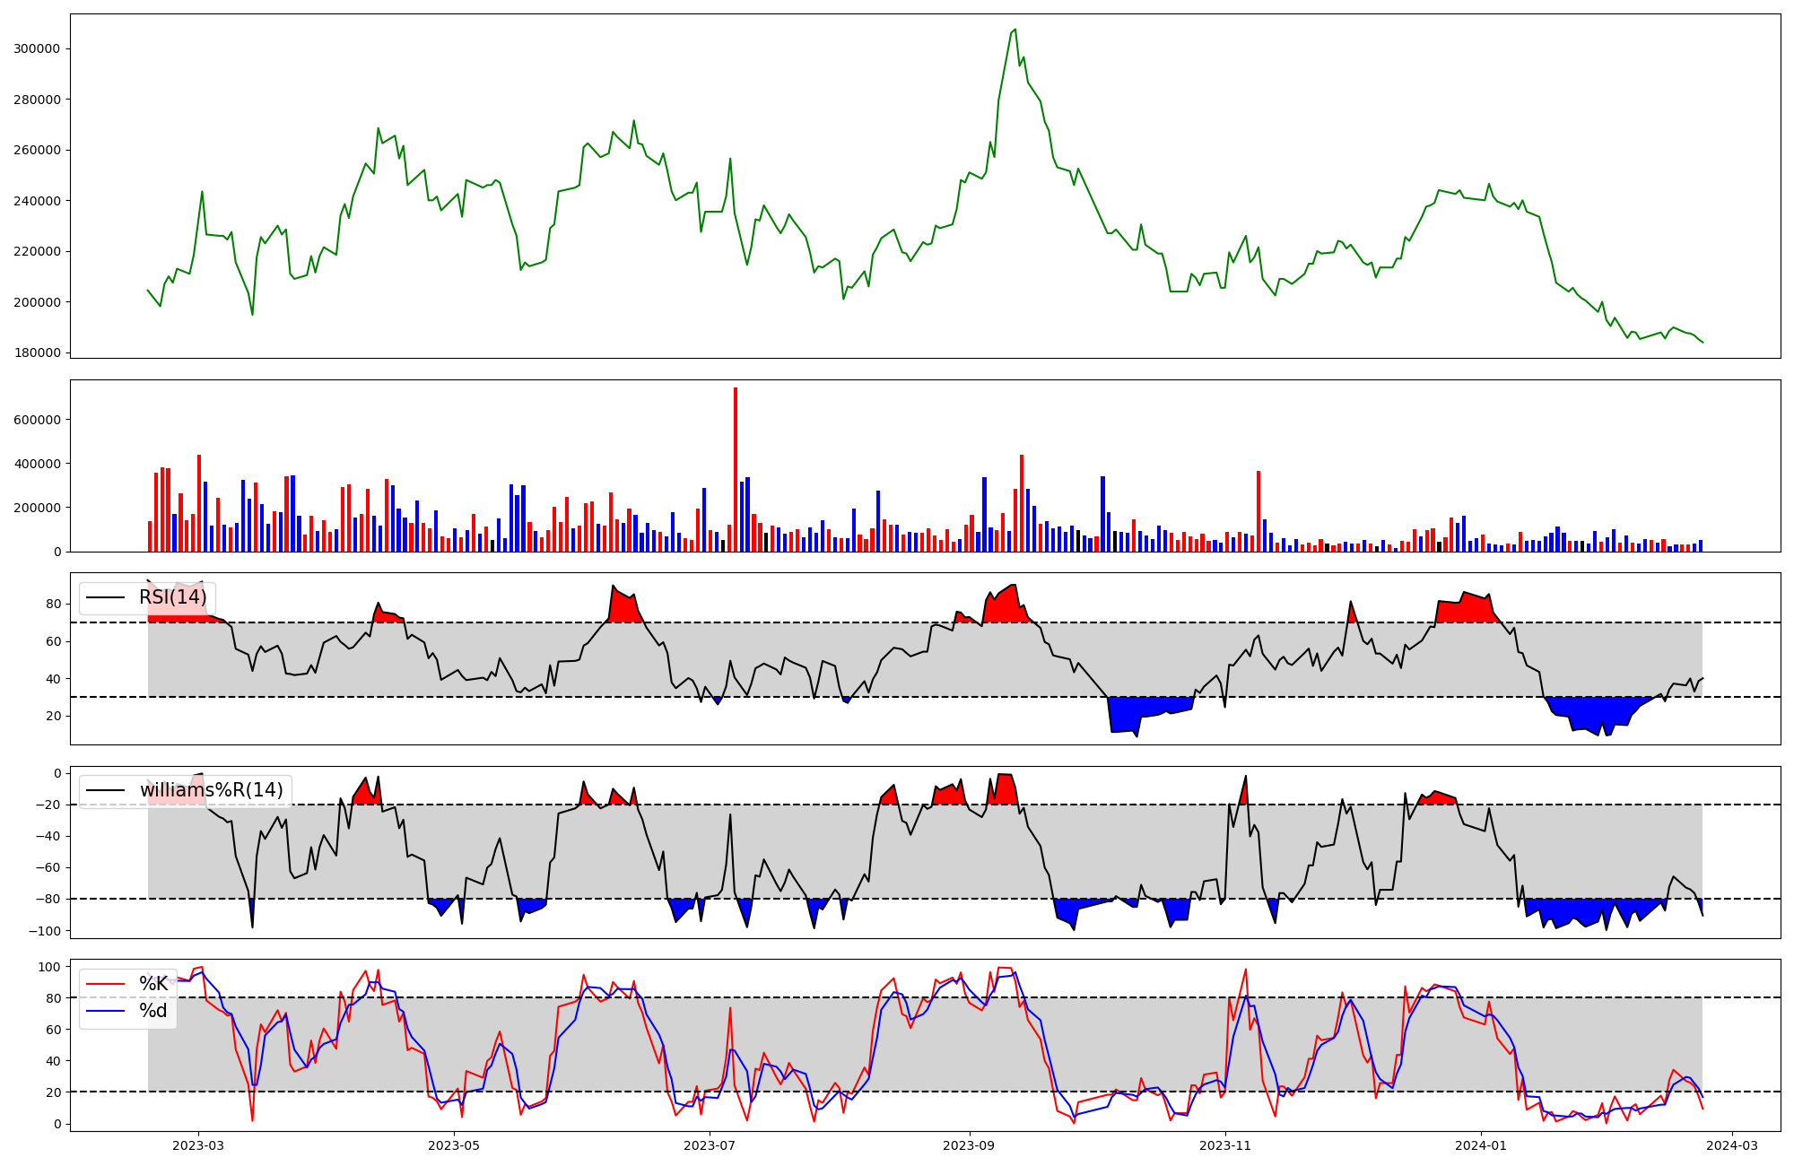Click the red %K legend entry

[x=152, y=984]
